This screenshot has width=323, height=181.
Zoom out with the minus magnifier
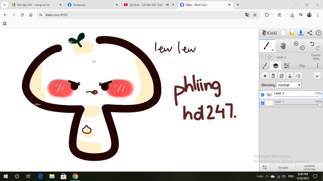tap(302, 48)
